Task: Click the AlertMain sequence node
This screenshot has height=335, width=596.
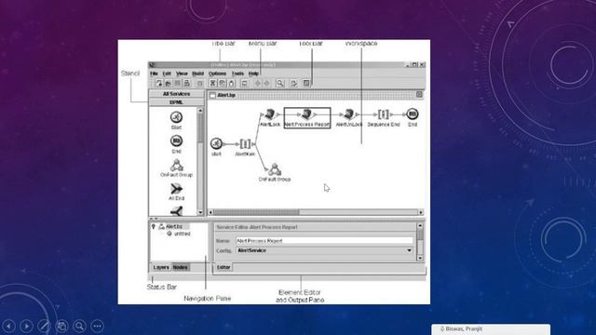Action: (x=245, y=144)
